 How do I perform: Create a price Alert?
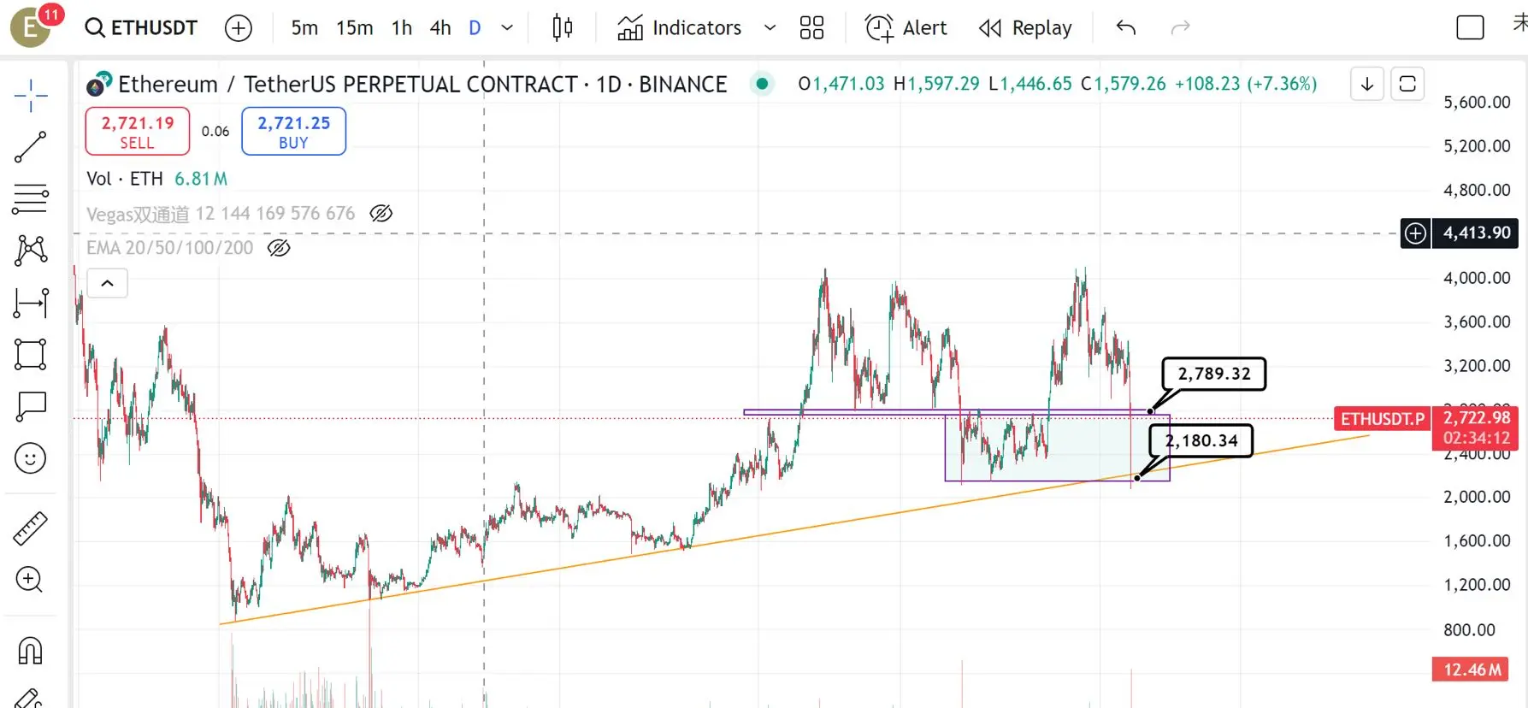click(x=906, y=28)
